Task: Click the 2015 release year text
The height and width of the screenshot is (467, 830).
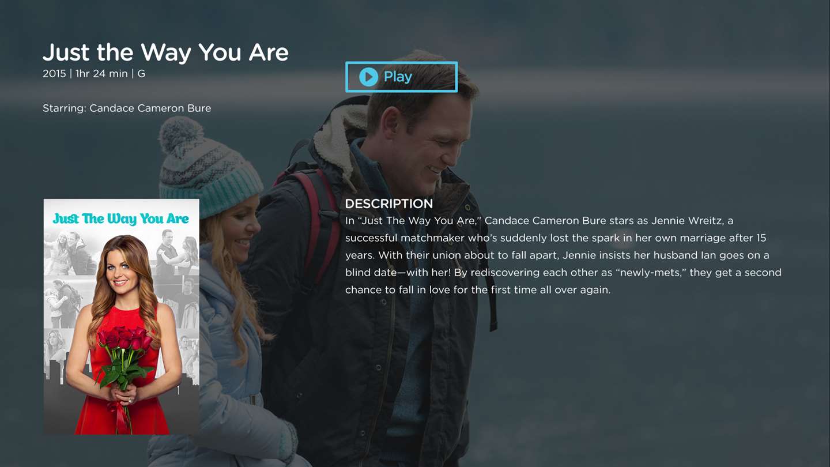Action: (x=54, y=74)
